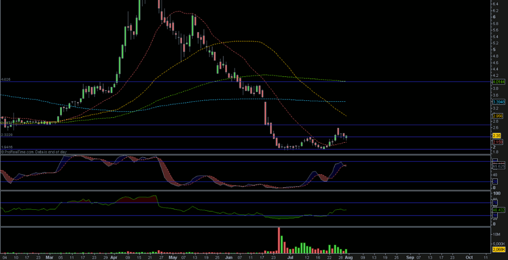This screenshot has width=508, height=260.
Task: Click the 100 tick on the RSI axis
Action: (x=496, y=193)
